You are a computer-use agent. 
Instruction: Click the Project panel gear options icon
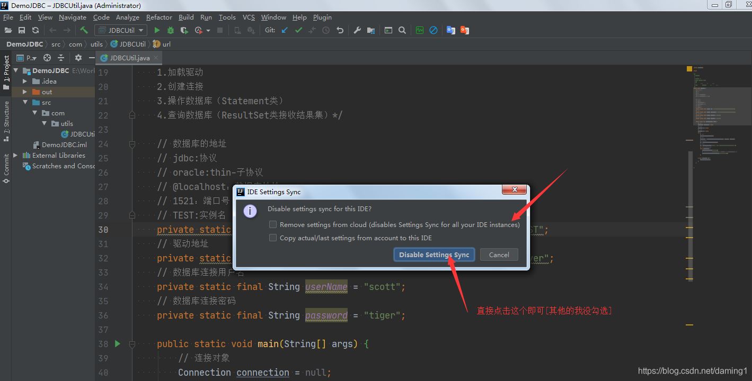click(78, 58)
